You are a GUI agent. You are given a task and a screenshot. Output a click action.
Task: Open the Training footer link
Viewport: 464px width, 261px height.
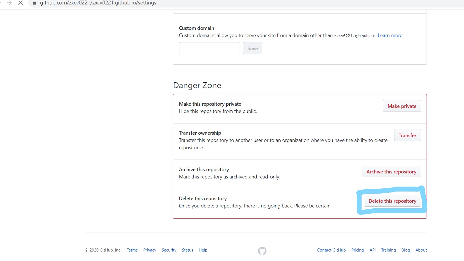[389, 250]
